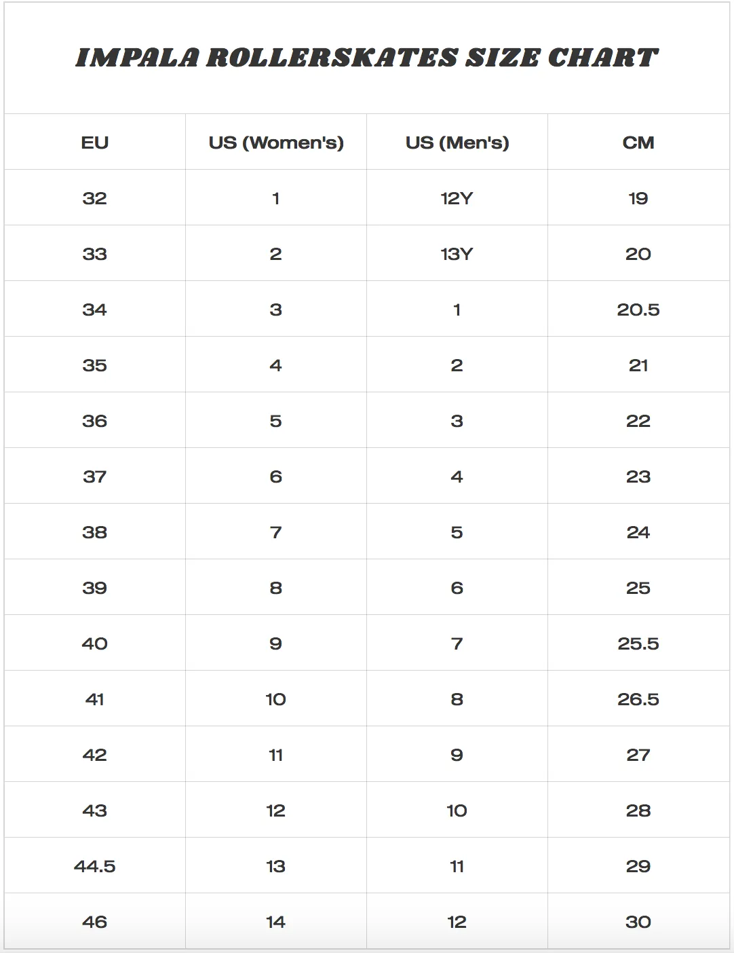The image size is (734, 953).
Task: Select the 30 CM cell
Action: click(638, 922)
